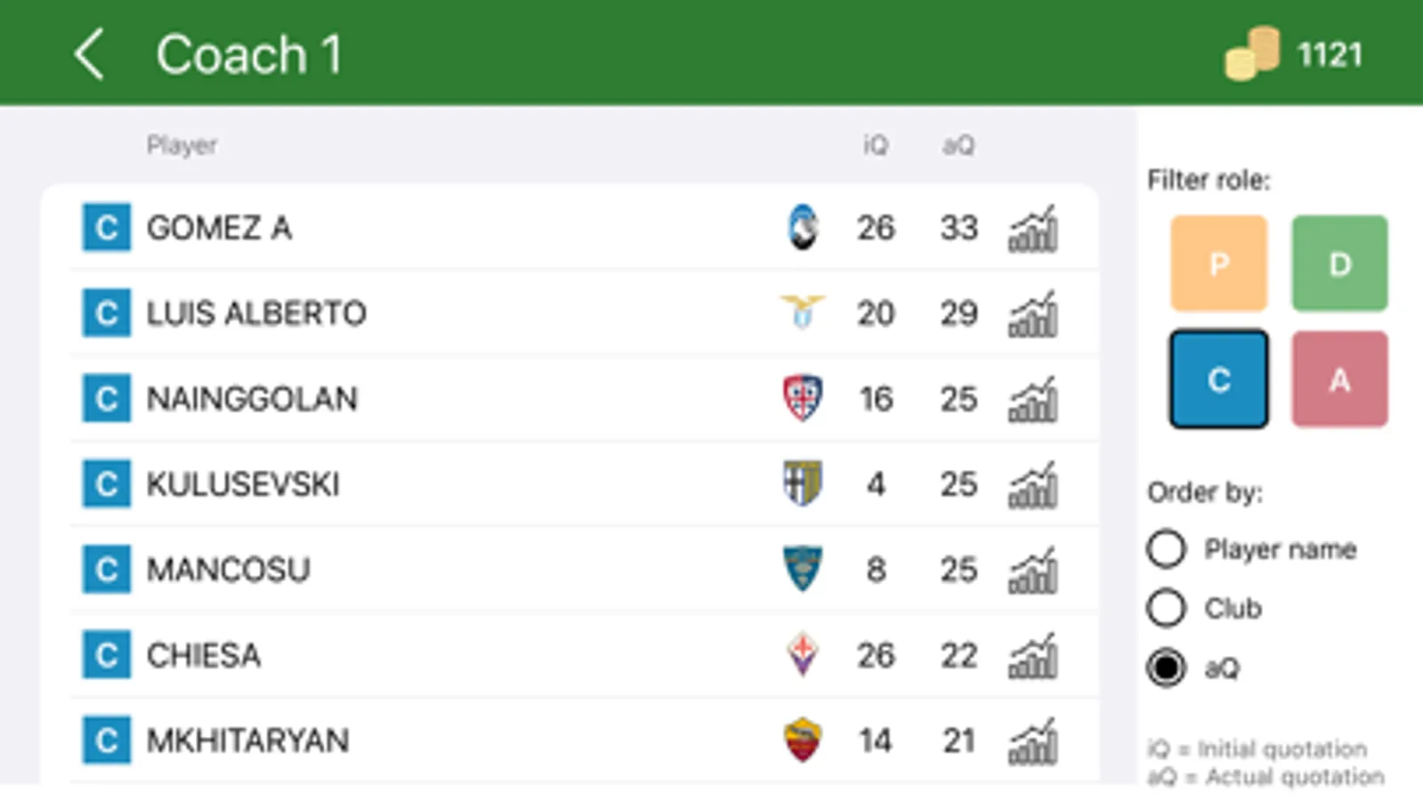Open KULUSEVSKI's chart icon
Screen dimensions: 1423x801
pos(1032,485)
